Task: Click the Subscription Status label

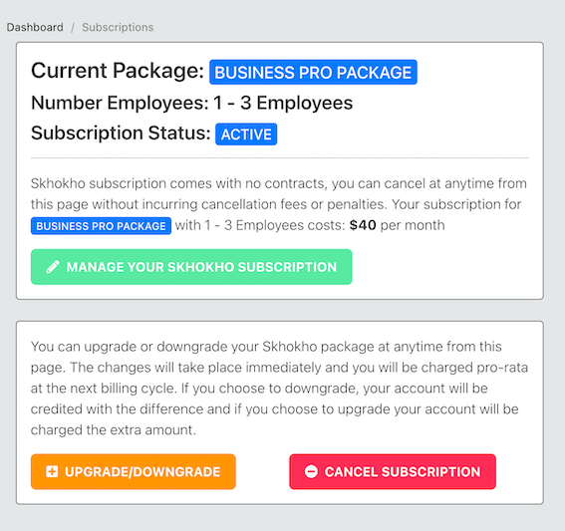Action: (121, 133)
